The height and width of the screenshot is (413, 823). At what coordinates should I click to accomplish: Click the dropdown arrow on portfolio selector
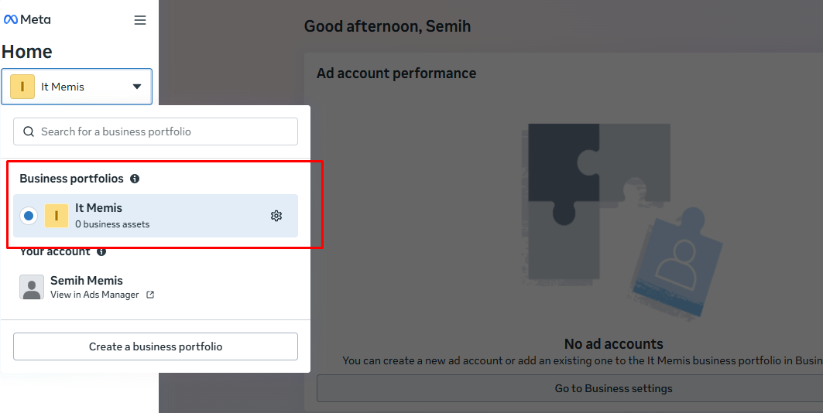137,87
